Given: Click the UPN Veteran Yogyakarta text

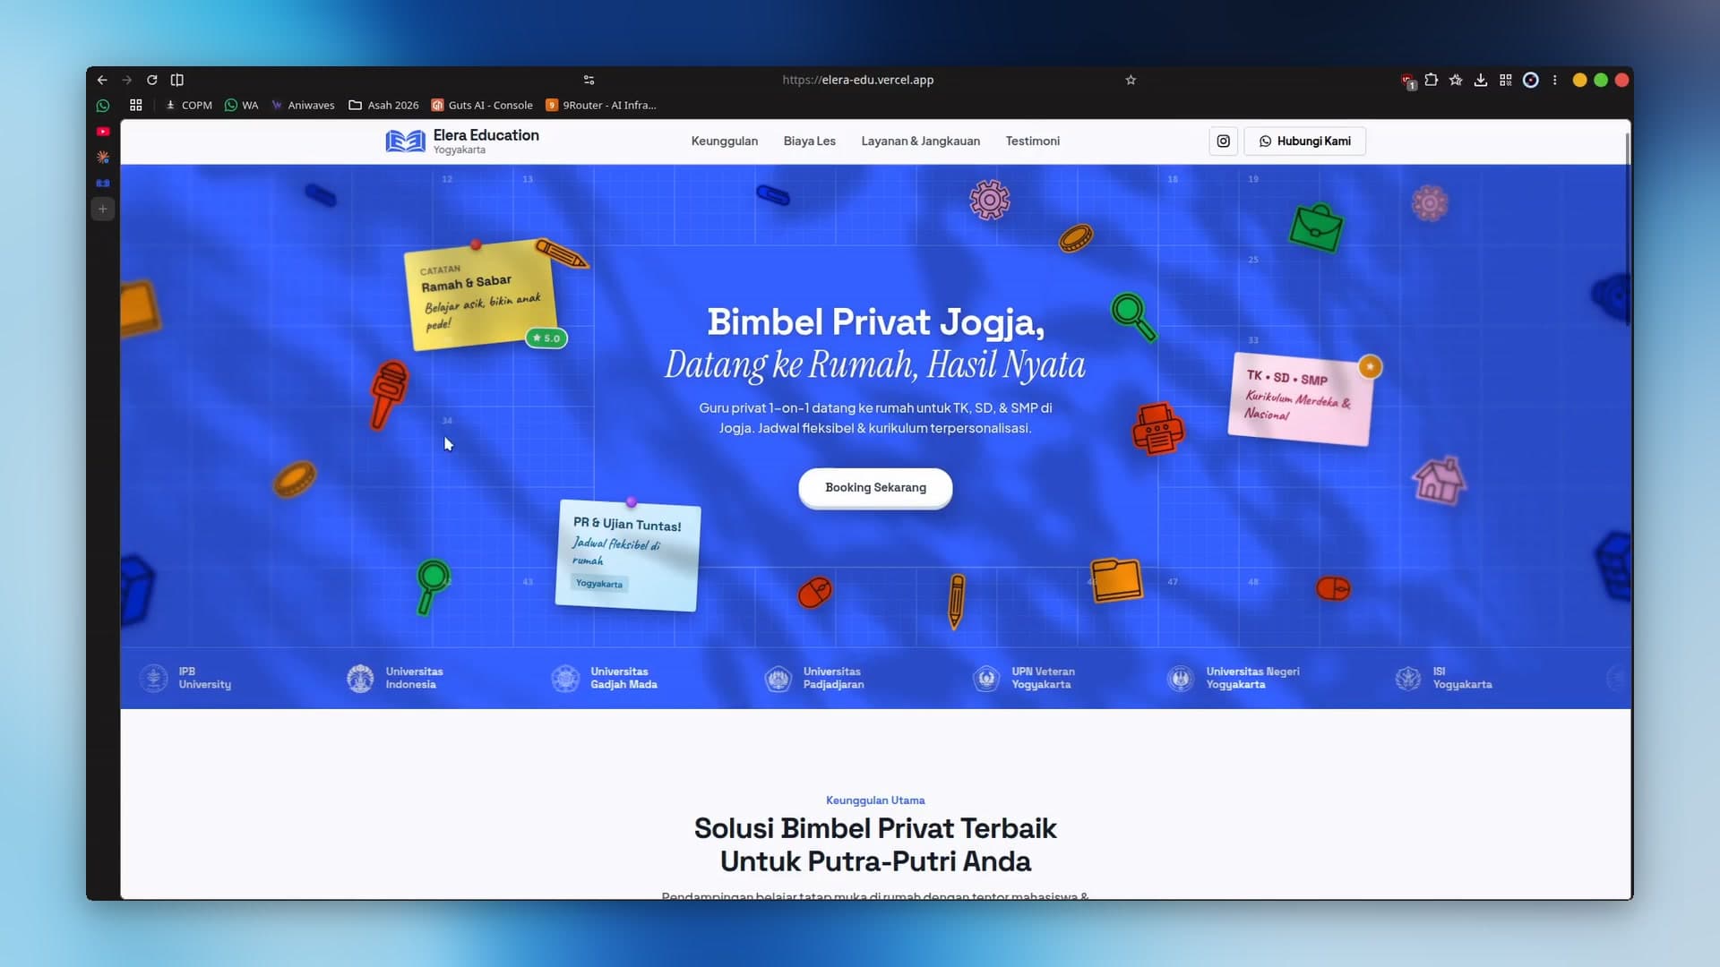Looking at the screenshot, I should point(1043,678).
